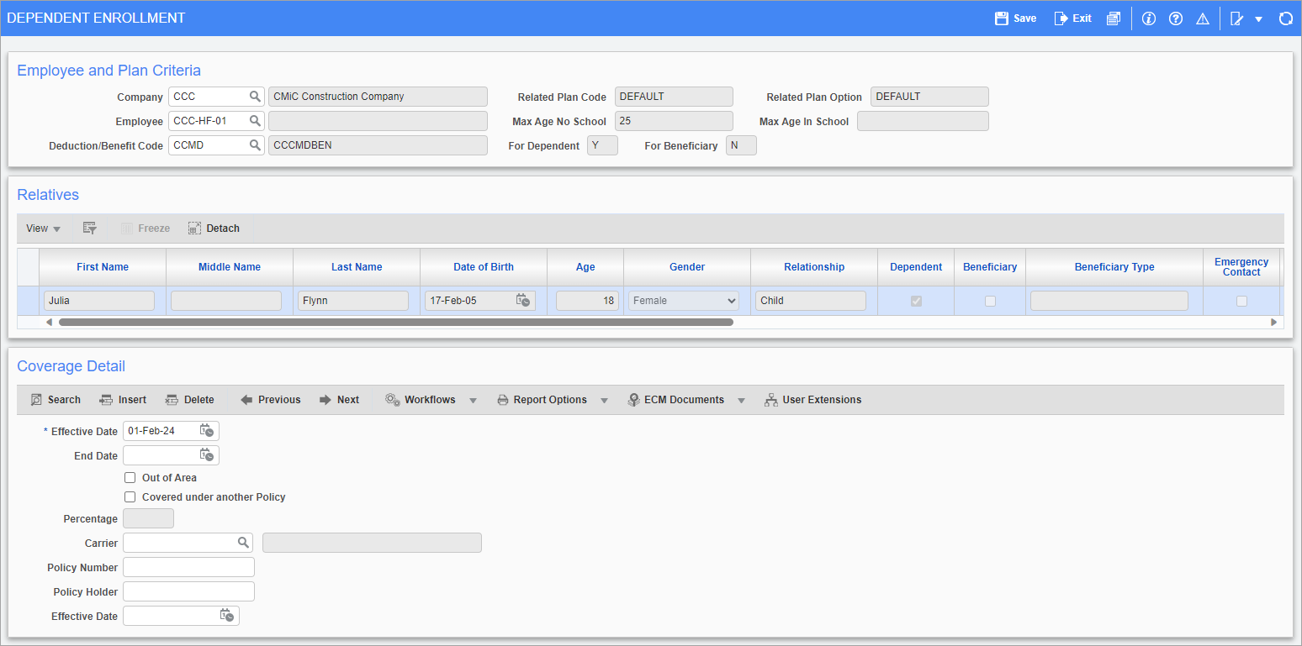The image size is (1302, 646).
Task: Expand the dropdown arrow beside page edit icon
Action: (x=1258, y=19)
